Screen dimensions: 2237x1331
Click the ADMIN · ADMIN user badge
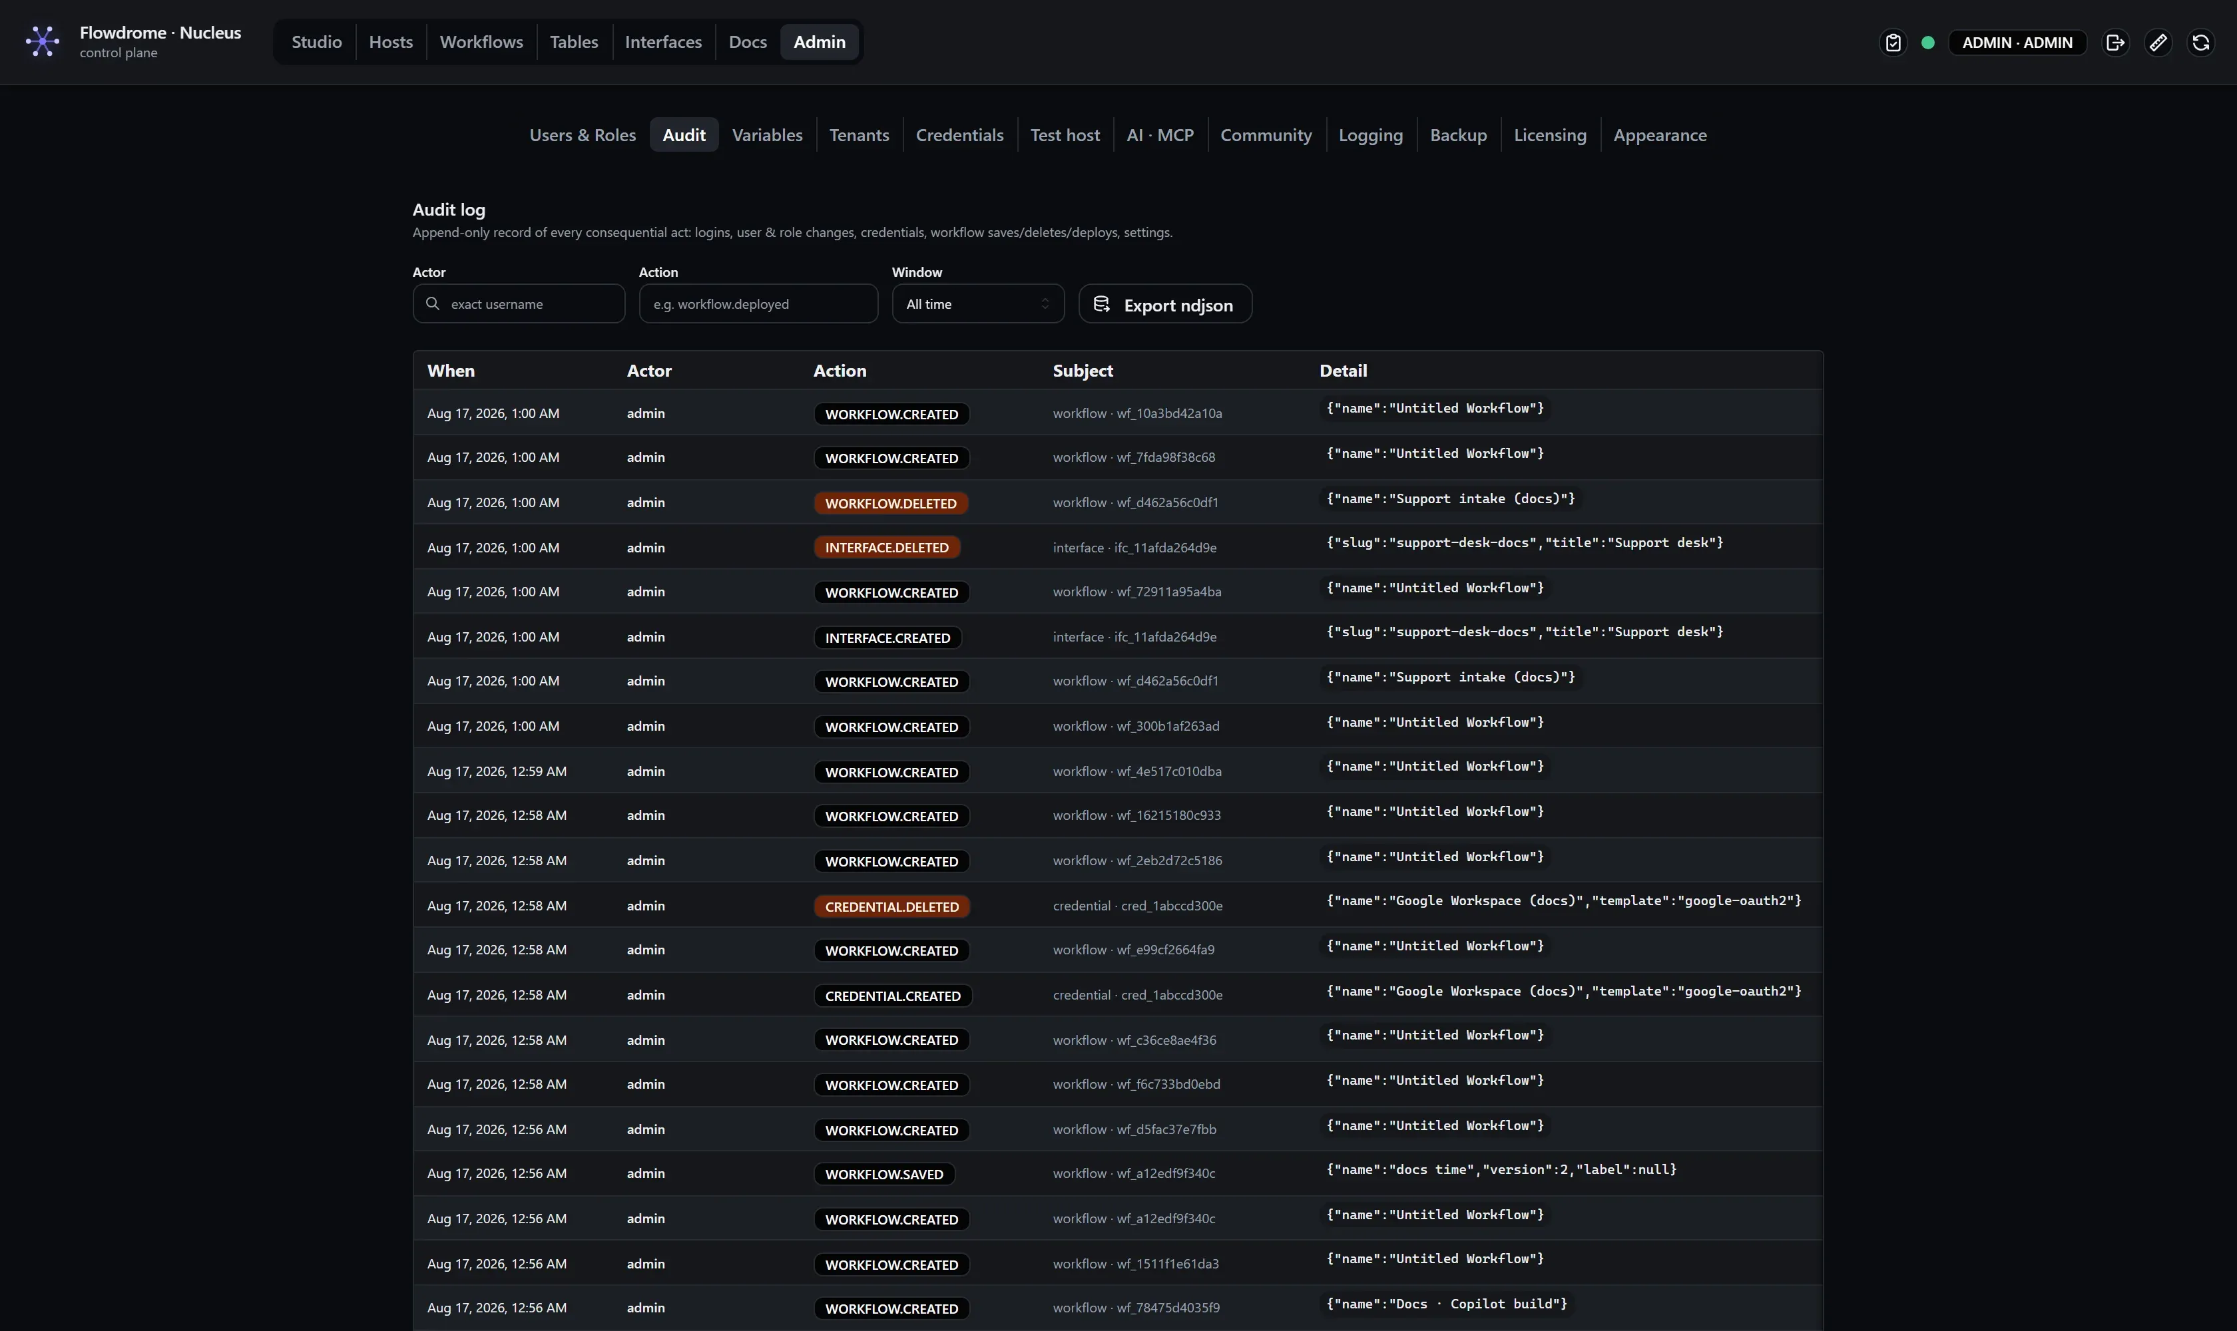tap(2017, 42)
